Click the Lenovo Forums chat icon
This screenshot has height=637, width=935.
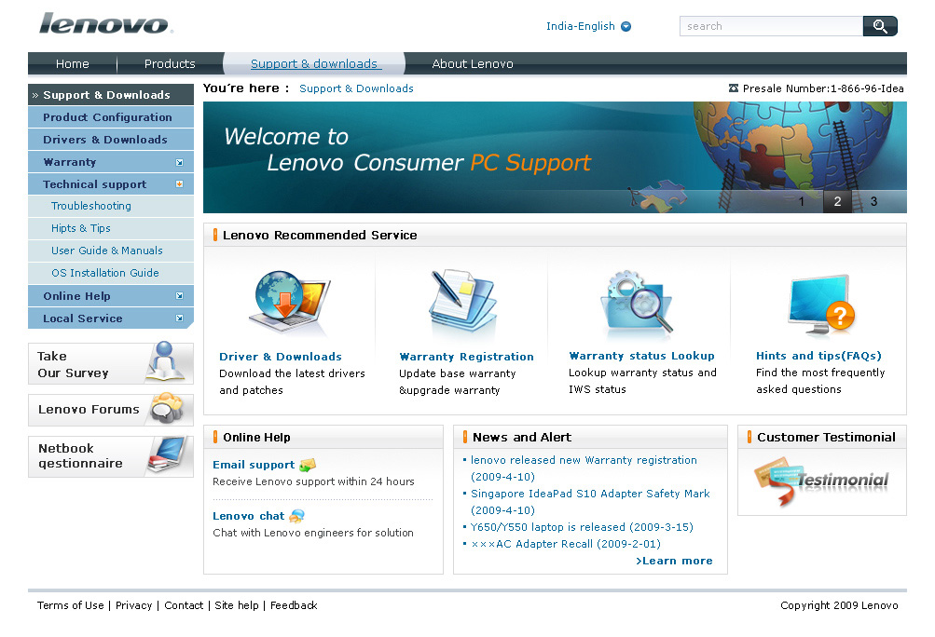point(166,408)
